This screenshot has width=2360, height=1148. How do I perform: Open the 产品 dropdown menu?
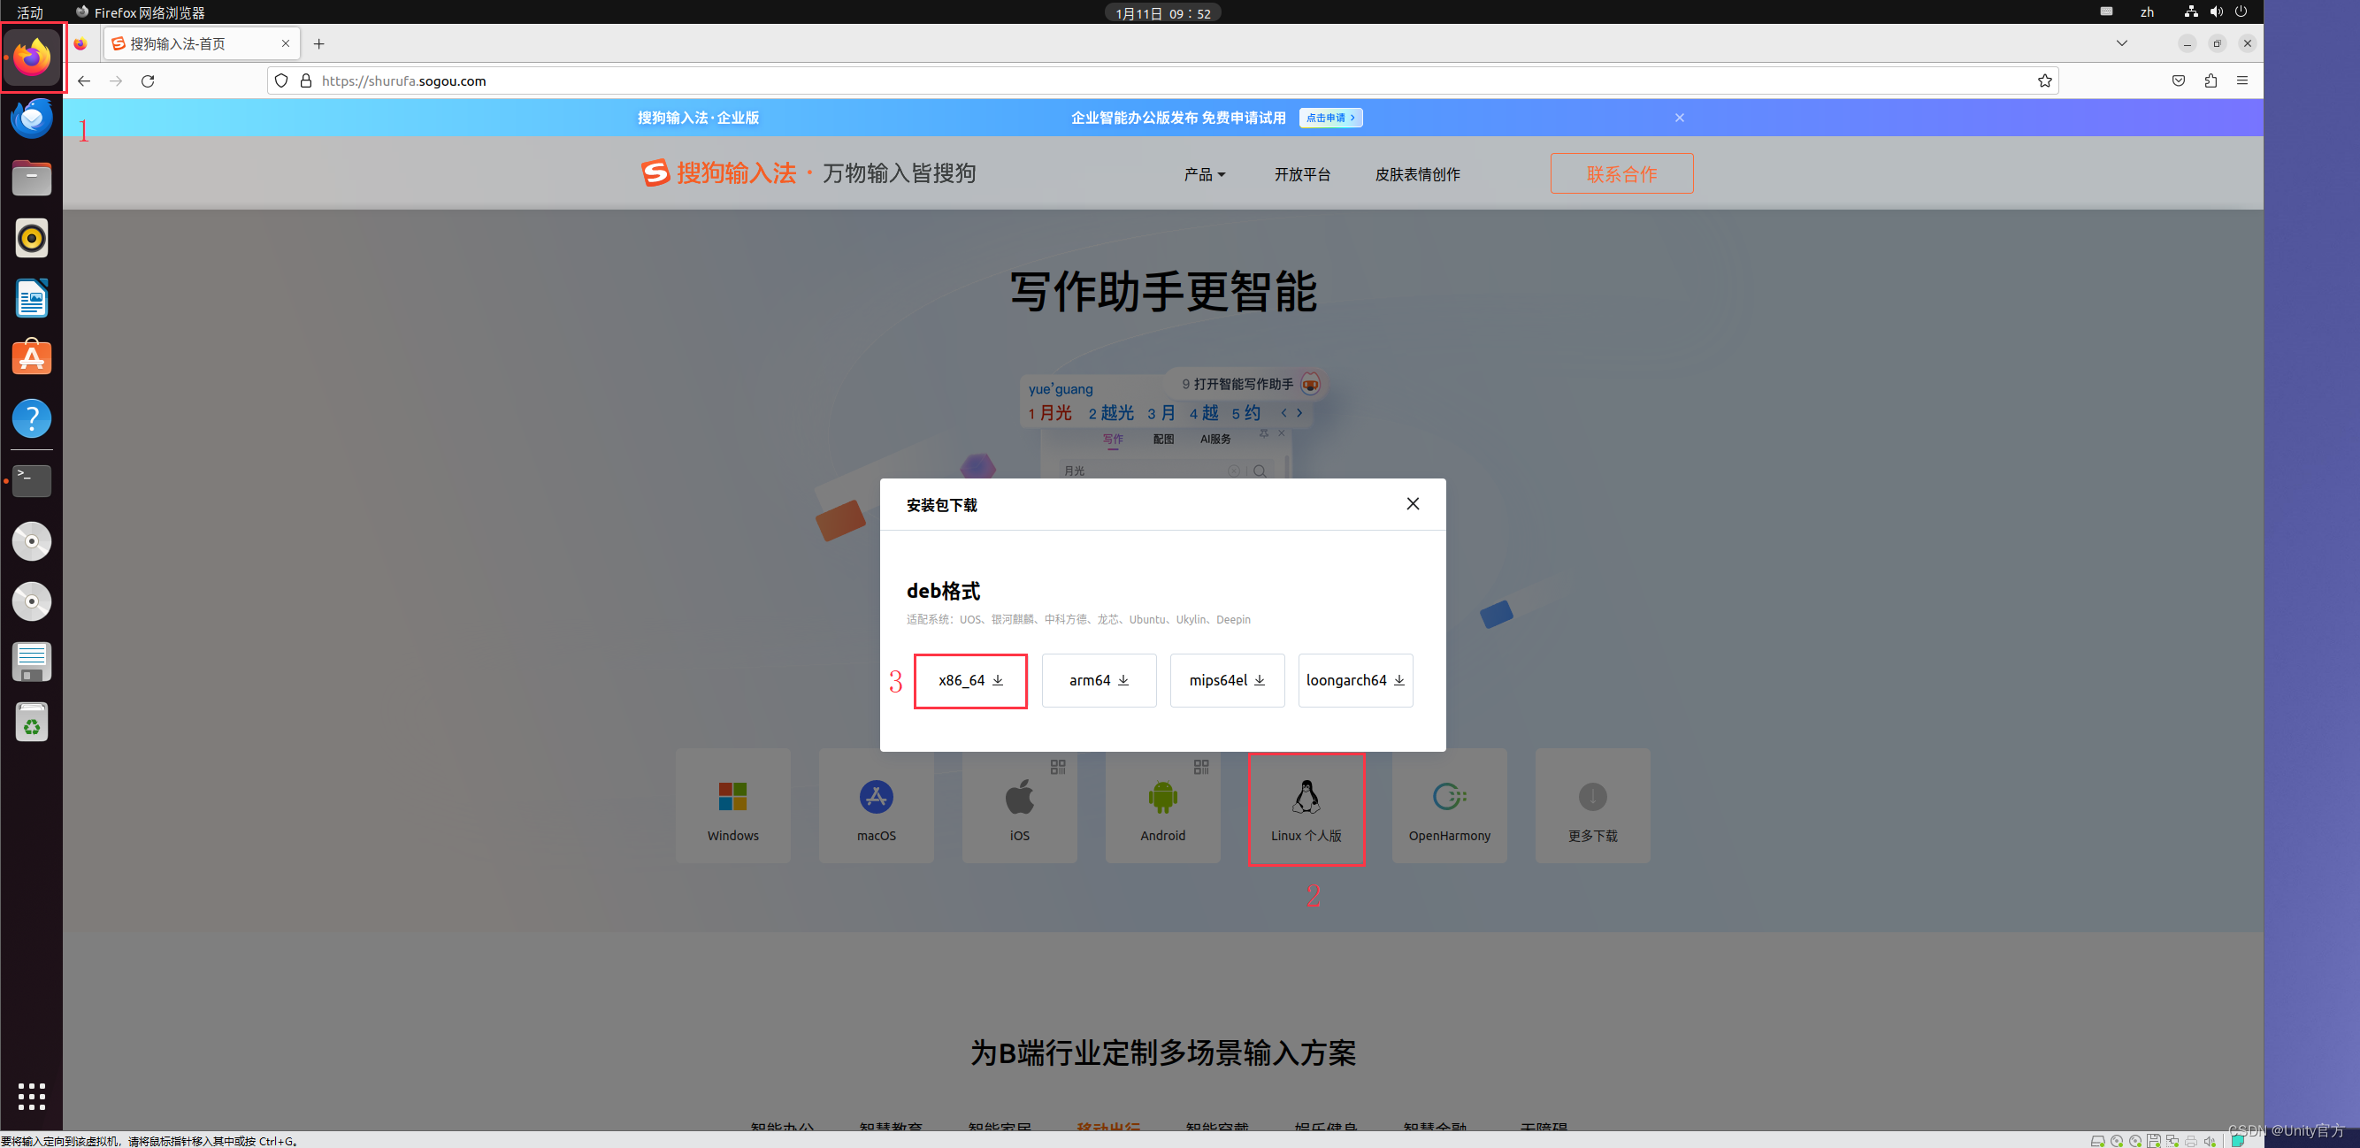click(x=1204, y=174)
